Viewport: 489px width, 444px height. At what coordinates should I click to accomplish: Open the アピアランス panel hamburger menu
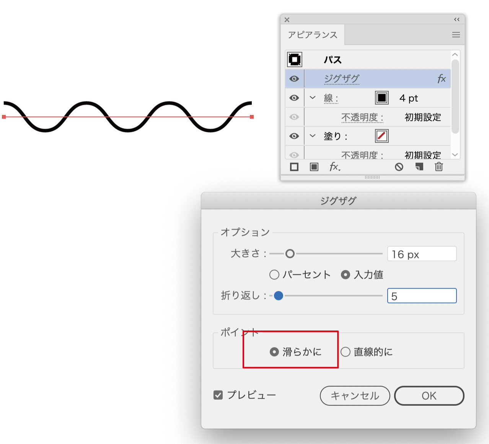456,35
